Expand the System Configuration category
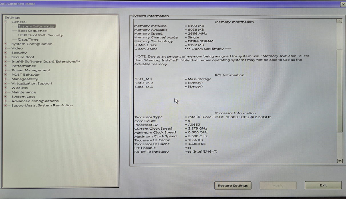Viewport: 346px width, 199px height. click(x=5, y=44)
